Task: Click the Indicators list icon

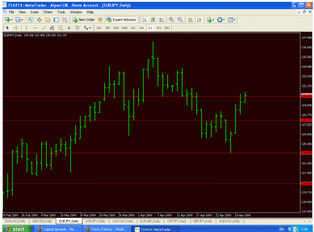Action: [210, 20]
